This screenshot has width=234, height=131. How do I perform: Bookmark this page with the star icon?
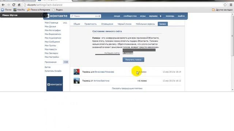[x=225, y=5]
